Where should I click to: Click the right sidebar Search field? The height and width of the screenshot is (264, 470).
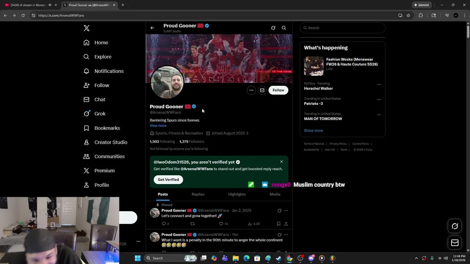[x=343, y=28]
